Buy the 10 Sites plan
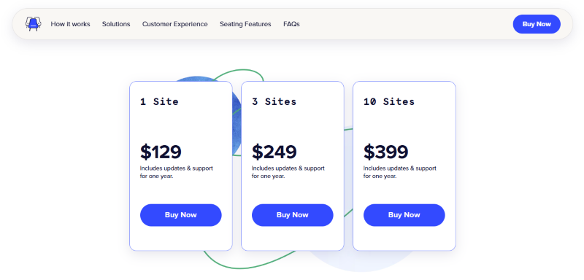The width and height of the screenshot is (584, 280). (x=404, y=215)
